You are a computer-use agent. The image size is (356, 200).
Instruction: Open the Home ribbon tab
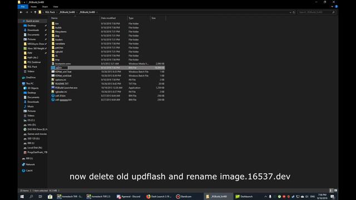click(33, 7)
